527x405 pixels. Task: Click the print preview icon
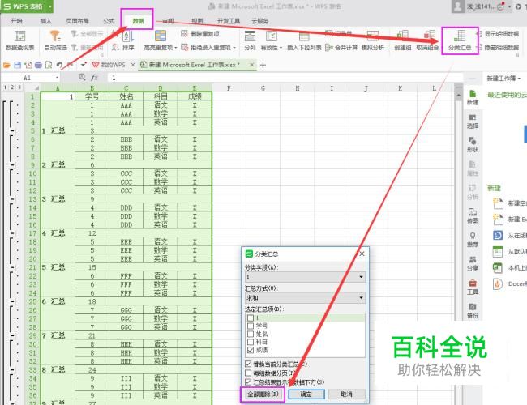(x=49, y=65)
